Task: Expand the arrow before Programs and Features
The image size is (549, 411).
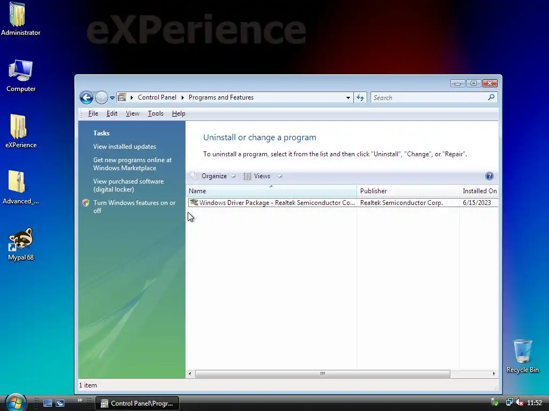Action: click(182, 97)
